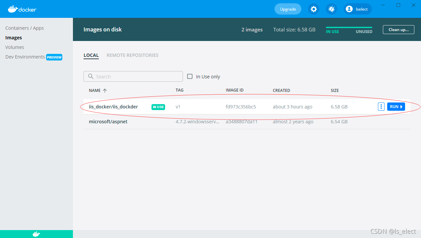421x238 pixels.
Task: Click the '2 images' count in header
Action: point(252,29)
